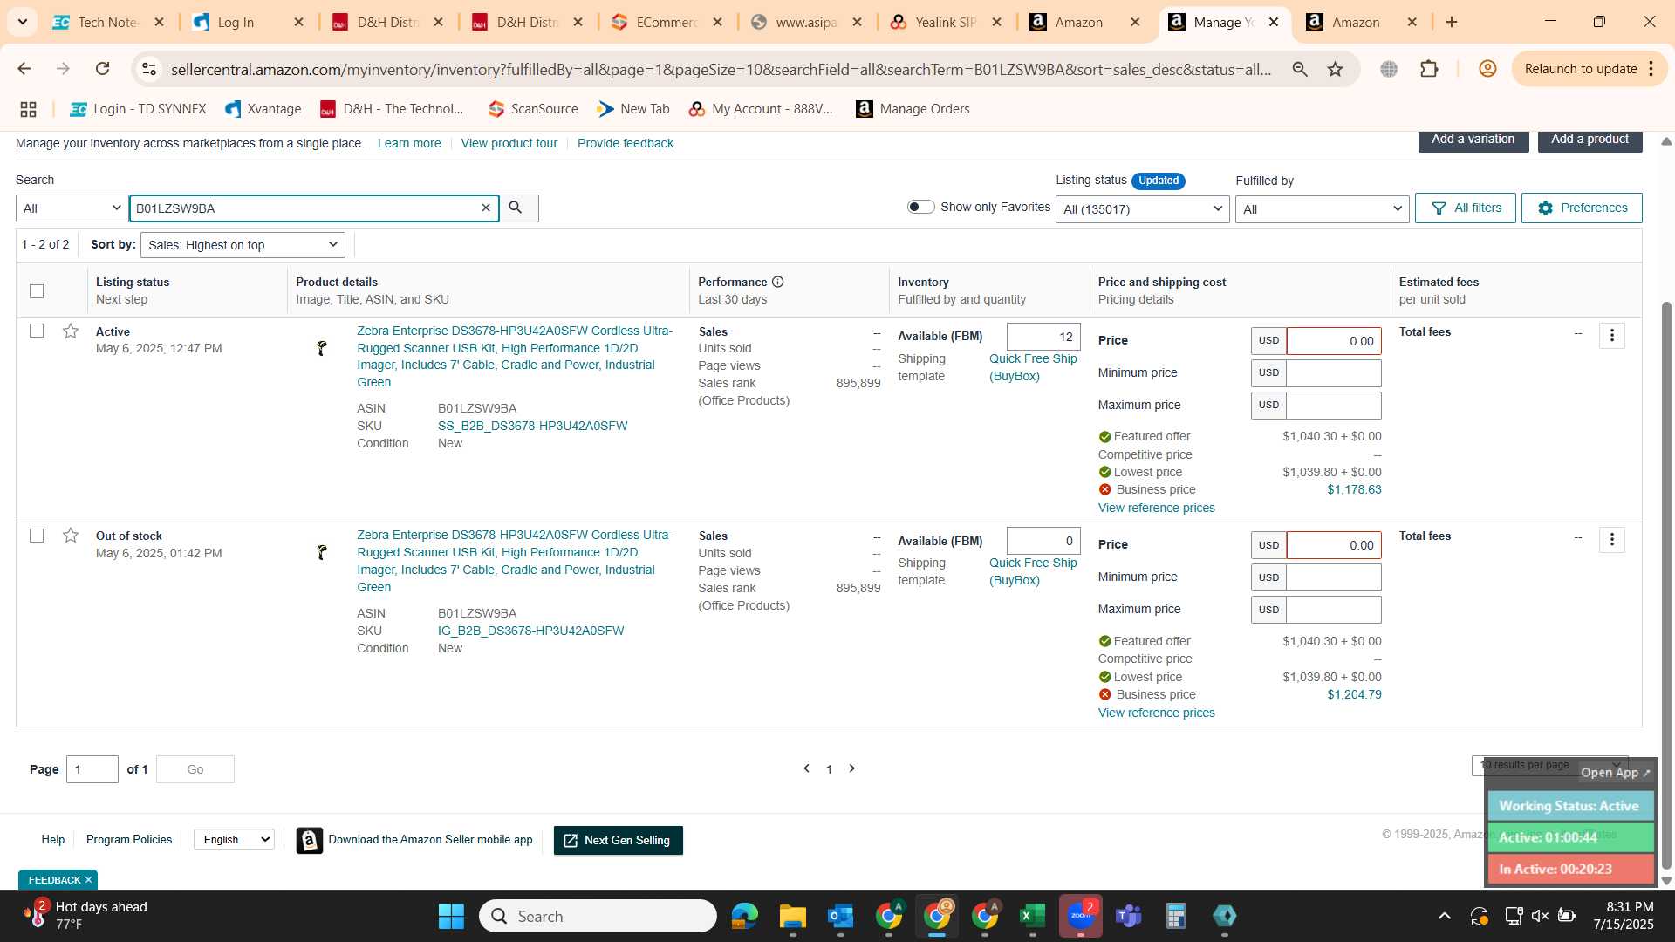Open the three-dot menu for the Active listing
The image size is (1675, 942).
point(1611,335)
